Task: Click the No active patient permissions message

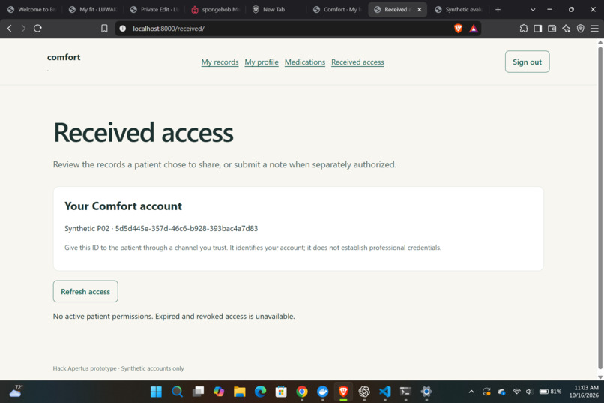Action: [x=174, y=316]
